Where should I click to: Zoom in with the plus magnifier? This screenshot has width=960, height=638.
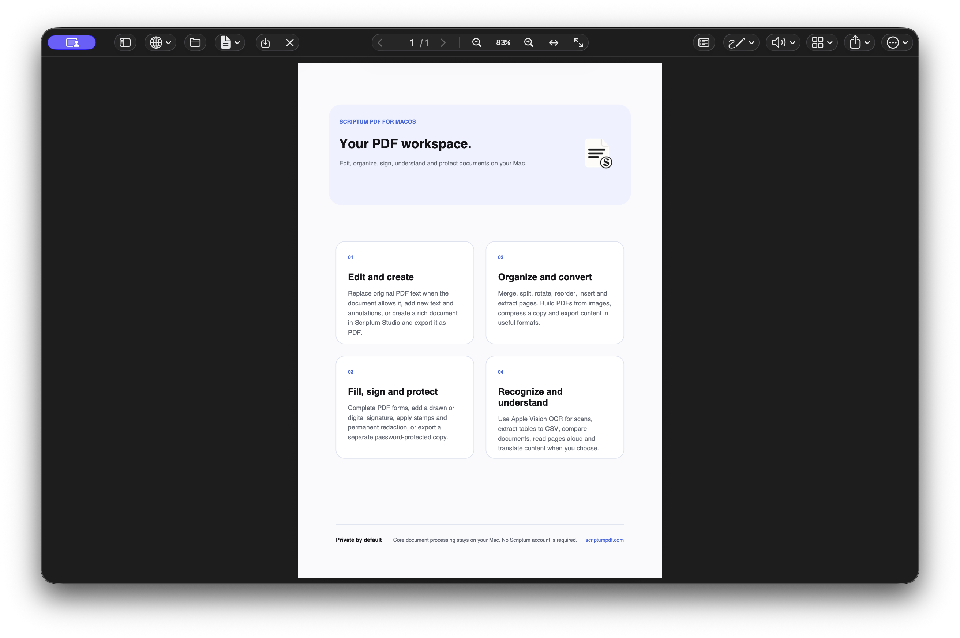click(x=529, y=42)
